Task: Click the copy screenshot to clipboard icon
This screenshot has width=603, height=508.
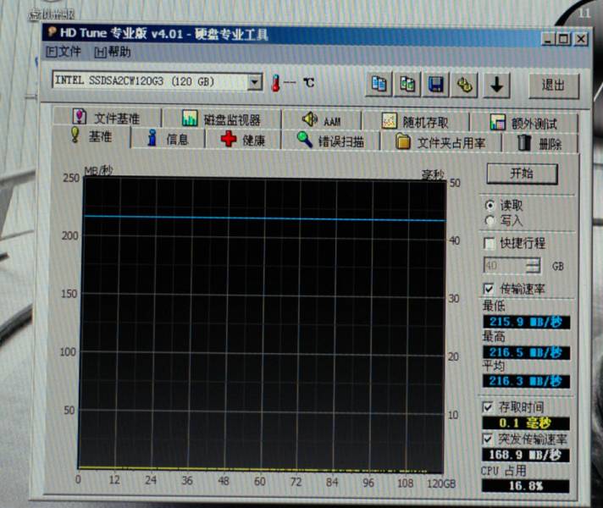Action: click(x=408, y=84)
